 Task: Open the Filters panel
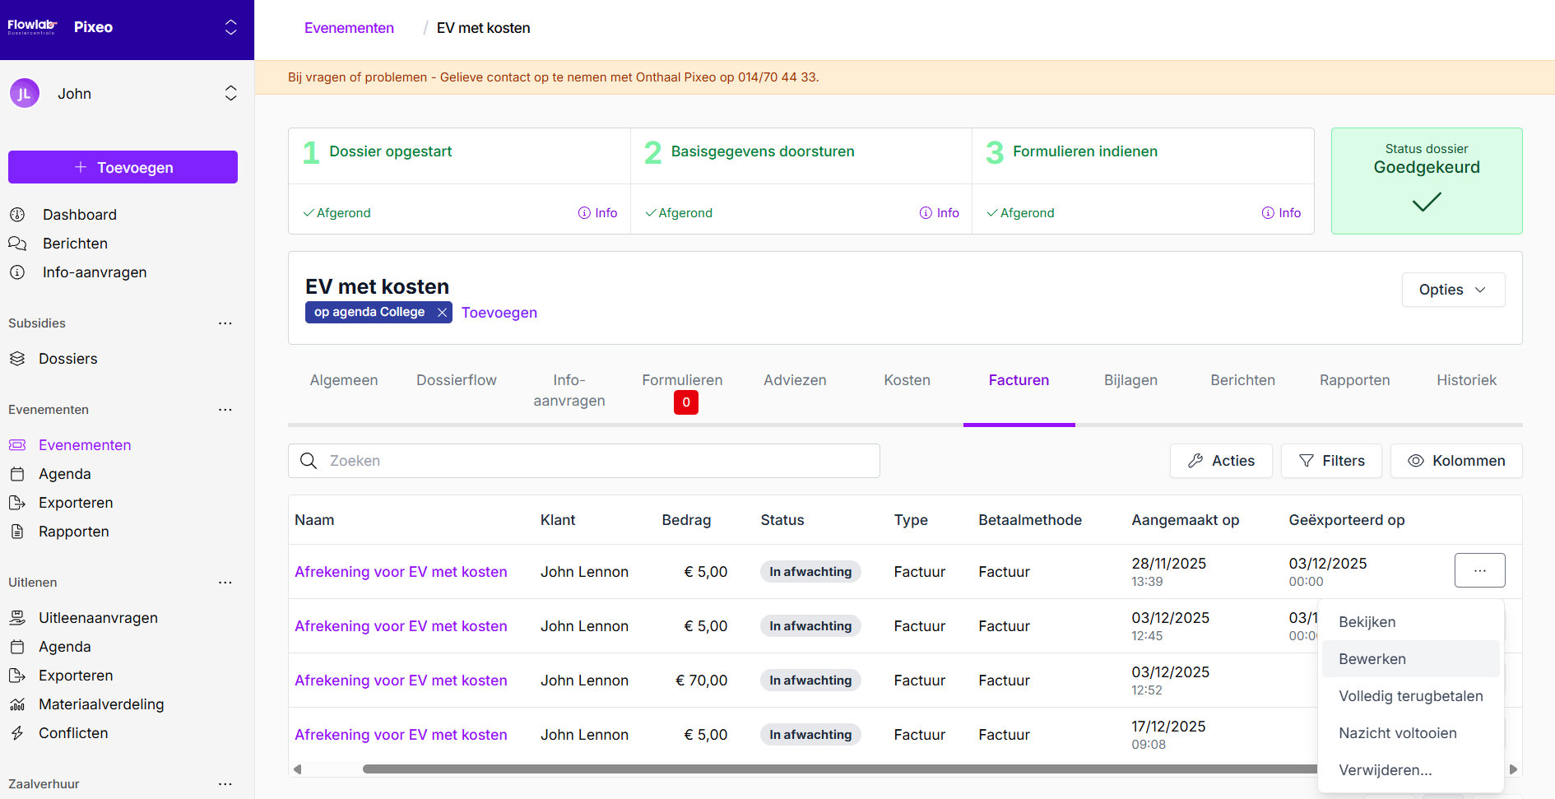[1330, 461]
